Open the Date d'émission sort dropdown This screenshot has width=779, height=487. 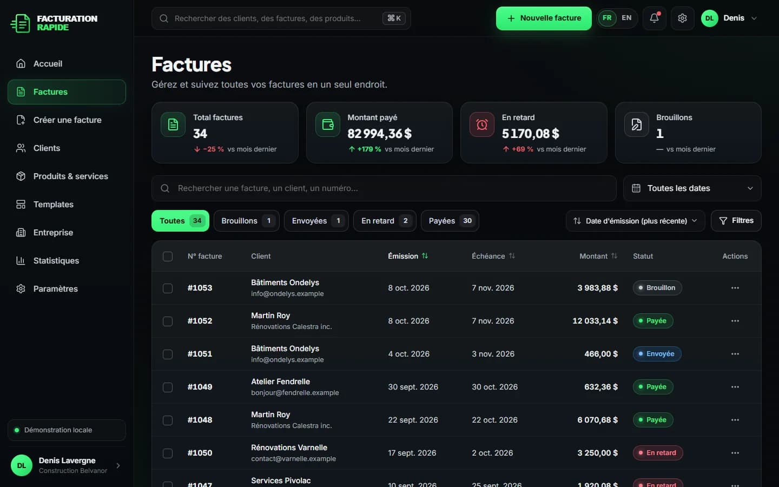pos(636,221)
